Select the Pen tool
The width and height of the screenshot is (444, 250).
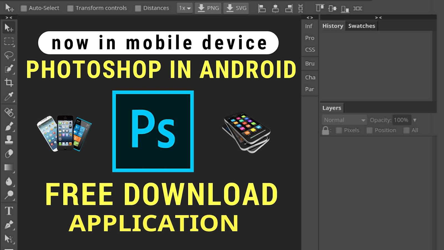tap(9, 225)
